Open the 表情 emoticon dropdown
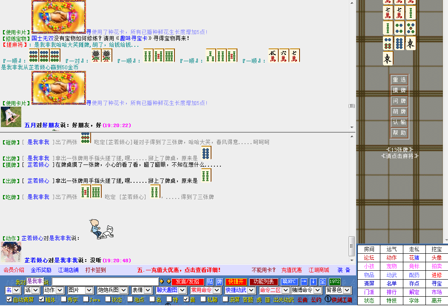Image resolution: width=448 pixels, height=306 pixels. [x=141, y=290]
